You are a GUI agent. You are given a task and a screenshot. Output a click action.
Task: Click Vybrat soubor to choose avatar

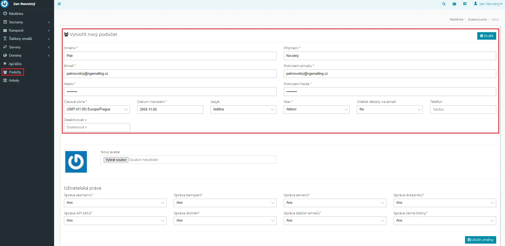coord(116,160)
